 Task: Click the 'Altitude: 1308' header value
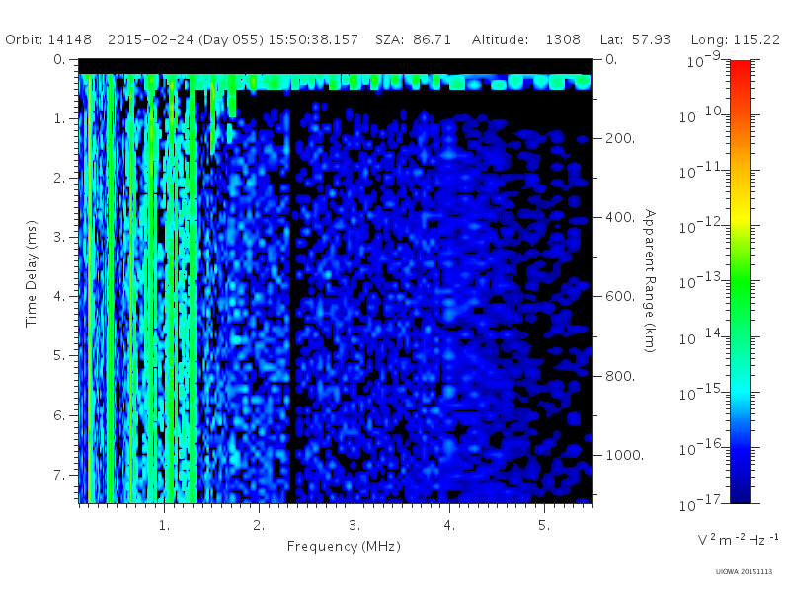(x=526, y=39)
